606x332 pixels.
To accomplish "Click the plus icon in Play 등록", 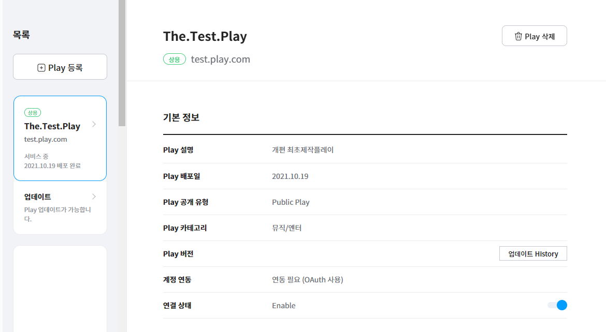I will click(41, 68).
